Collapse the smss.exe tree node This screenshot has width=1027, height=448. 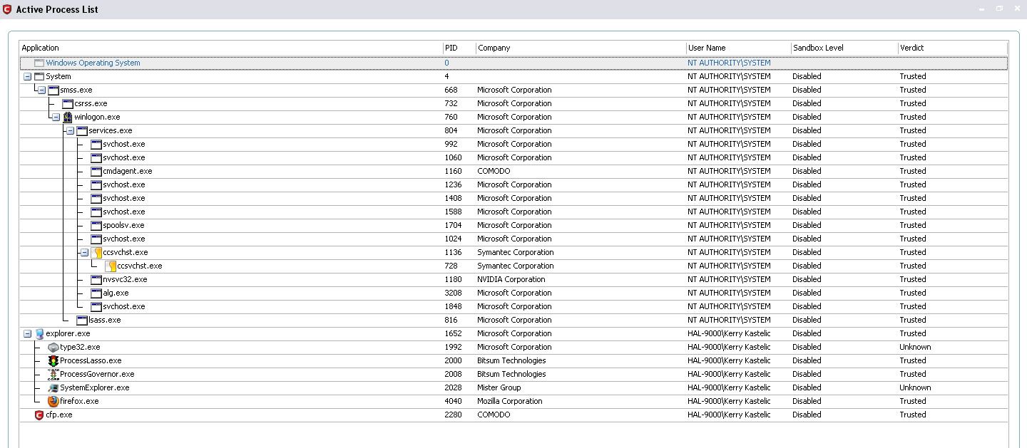click(x=41, y=90)
